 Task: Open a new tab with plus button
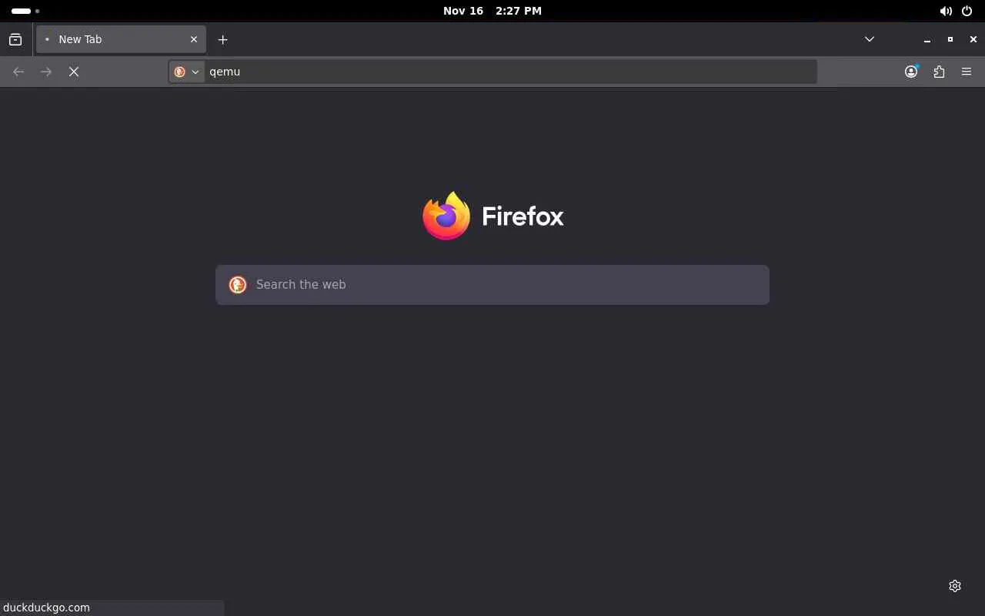(222, 39)
